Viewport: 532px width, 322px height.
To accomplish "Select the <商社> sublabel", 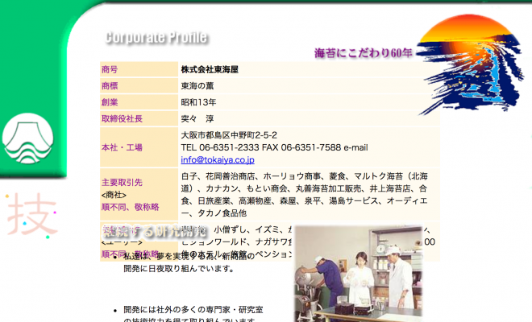I will [x=114, y=195].
